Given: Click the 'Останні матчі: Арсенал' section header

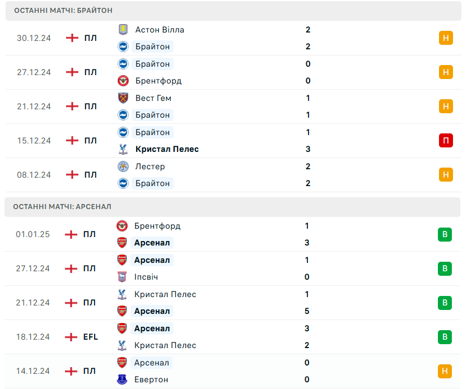Looking at the screenshot, I should pyautogui.click(x=62, y=207).
